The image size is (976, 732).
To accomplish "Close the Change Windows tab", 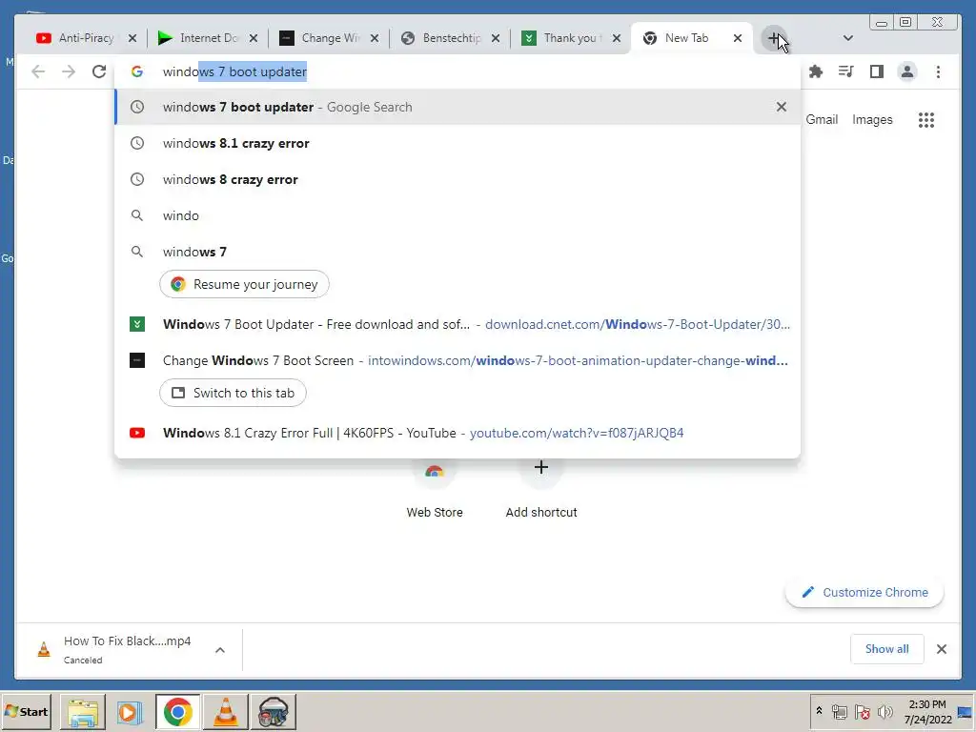I will pyautogui.click(x=374, y=38).
